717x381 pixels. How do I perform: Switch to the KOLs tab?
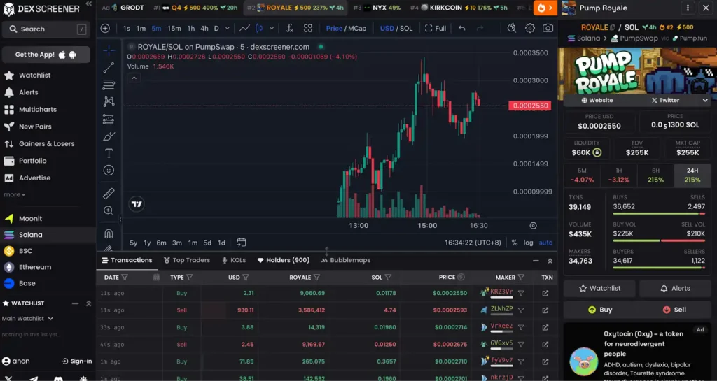click(x=234, y=260)
